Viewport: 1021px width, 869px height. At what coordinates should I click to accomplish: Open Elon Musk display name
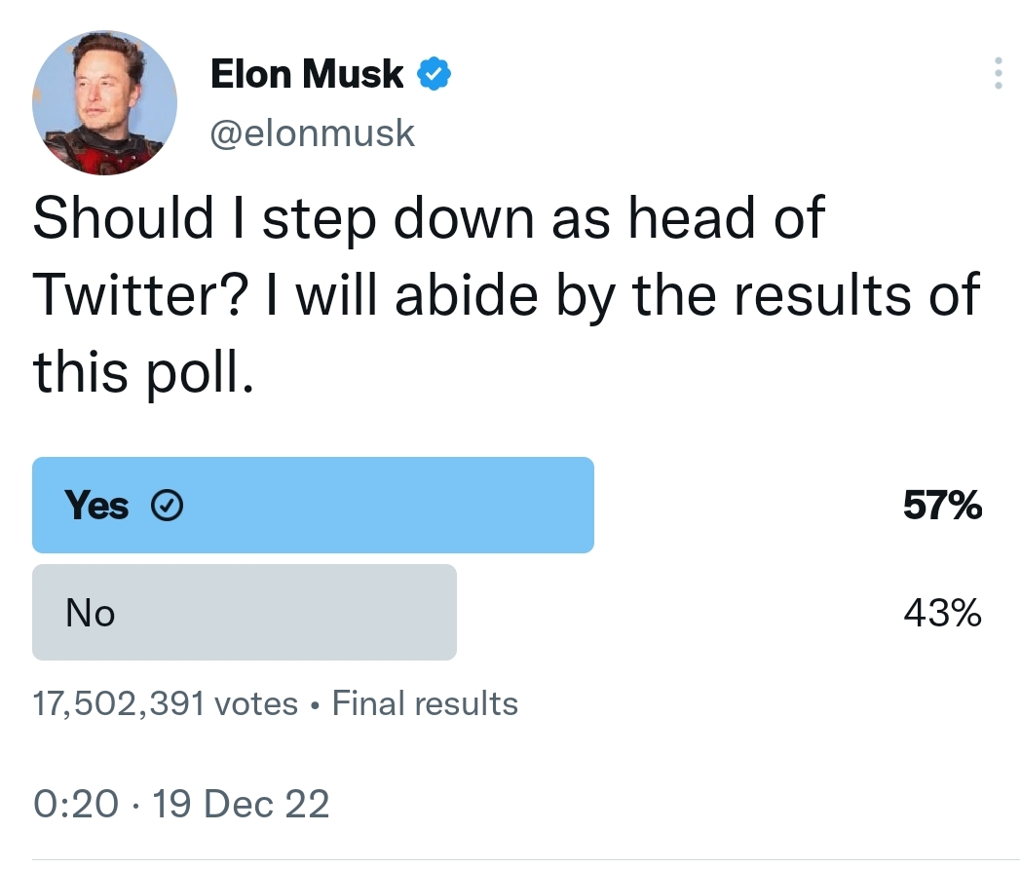pyautogui.click(x=307, y=74)
